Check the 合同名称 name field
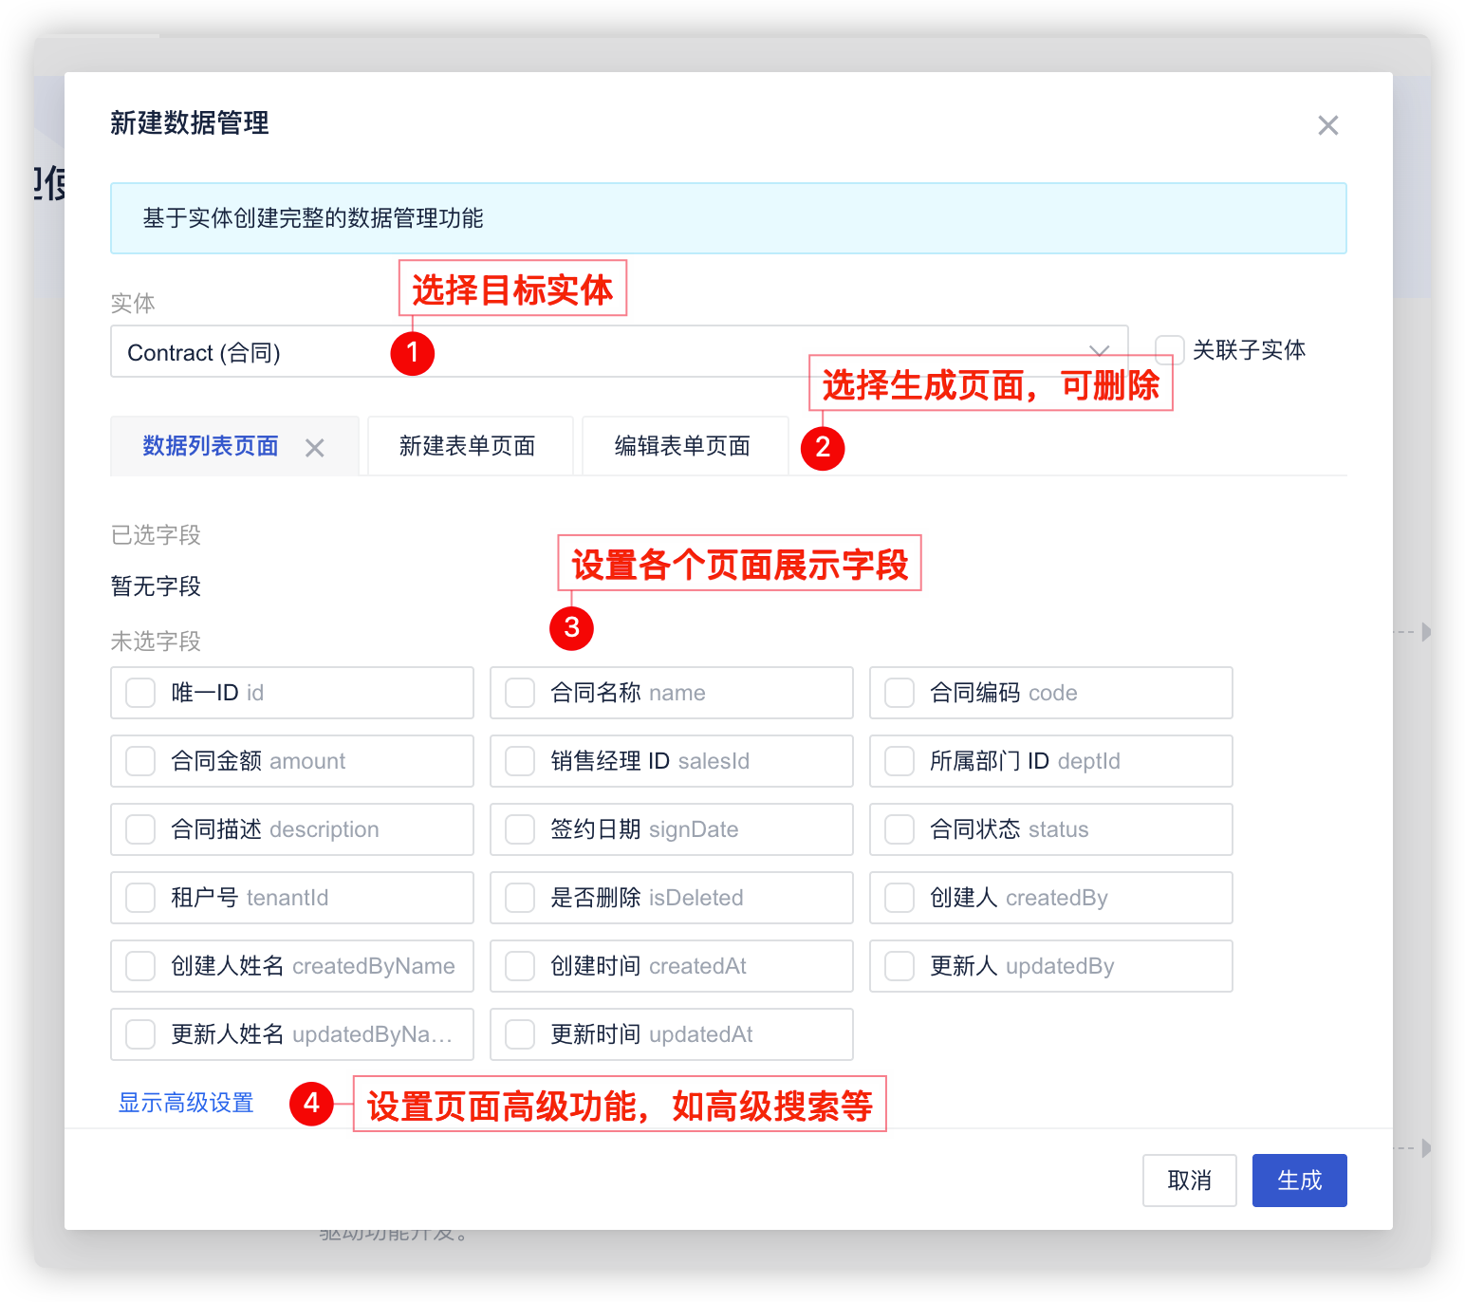1465x1302 pixels. [519, 693]
